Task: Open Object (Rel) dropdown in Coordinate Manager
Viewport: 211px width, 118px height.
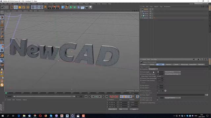Action: 113,109
